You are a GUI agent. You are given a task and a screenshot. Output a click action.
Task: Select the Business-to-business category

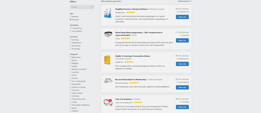click(71, 69)
